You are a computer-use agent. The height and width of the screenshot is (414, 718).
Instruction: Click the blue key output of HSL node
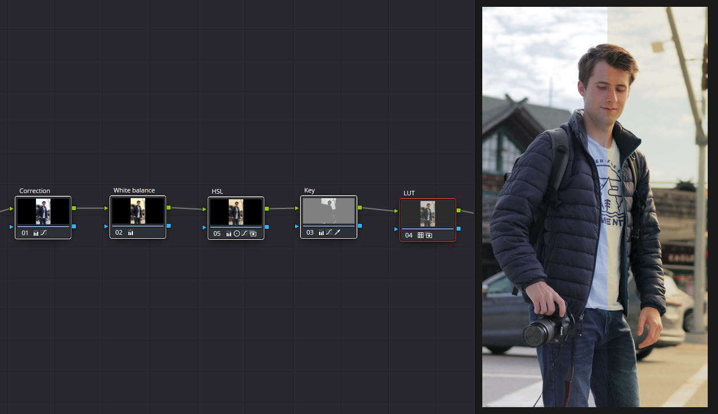(x=267, y=227)
